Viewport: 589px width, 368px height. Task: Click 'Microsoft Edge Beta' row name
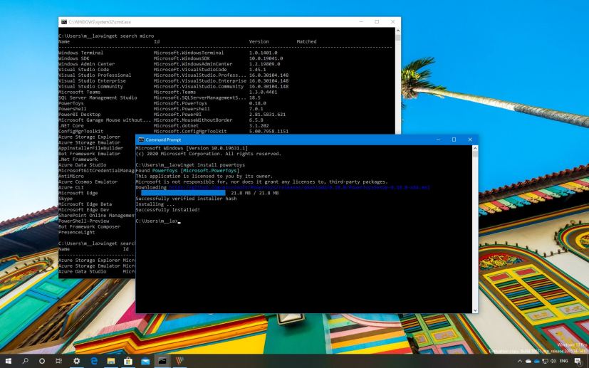pos(85,204)
